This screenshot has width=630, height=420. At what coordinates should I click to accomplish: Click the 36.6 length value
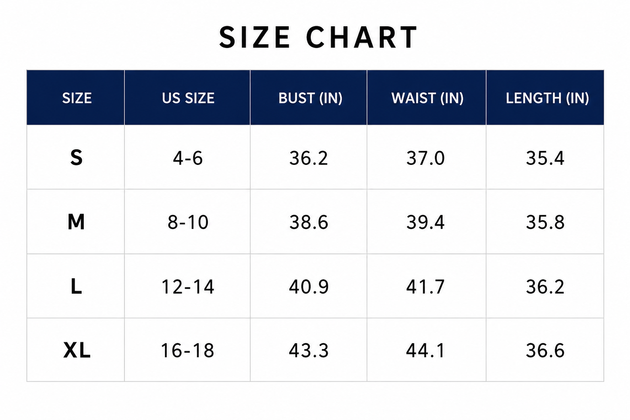point(545,351)
